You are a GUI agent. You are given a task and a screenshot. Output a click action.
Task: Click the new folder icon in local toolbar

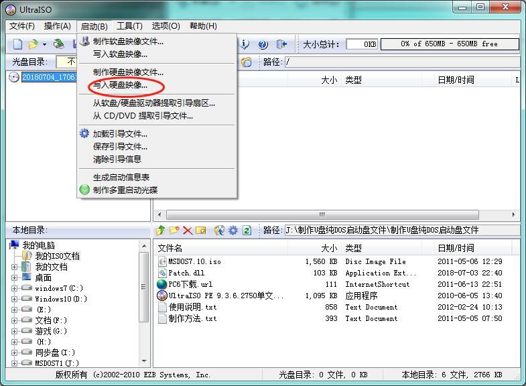click(x=174, y=230)
